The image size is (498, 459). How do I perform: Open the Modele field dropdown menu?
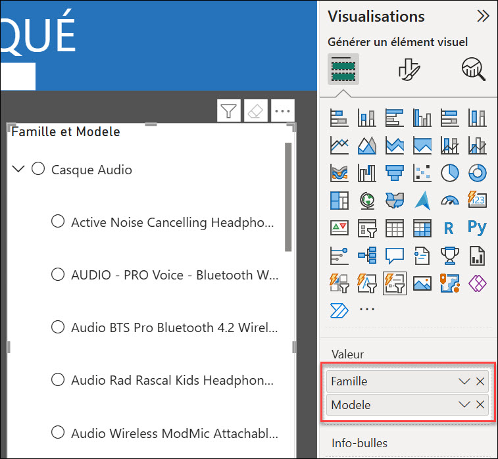coord(464,405)
